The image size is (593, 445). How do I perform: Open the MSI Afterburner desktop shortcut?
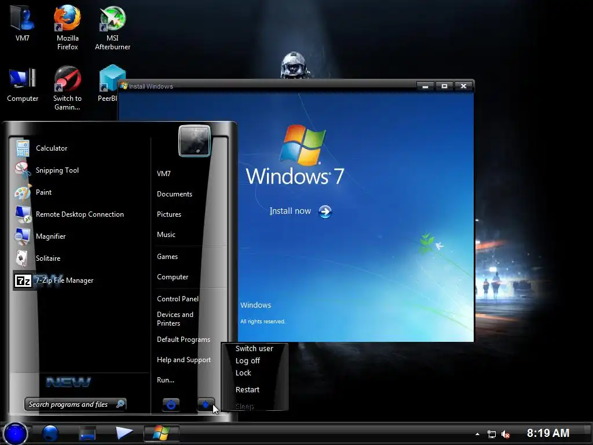click(112, 27)
